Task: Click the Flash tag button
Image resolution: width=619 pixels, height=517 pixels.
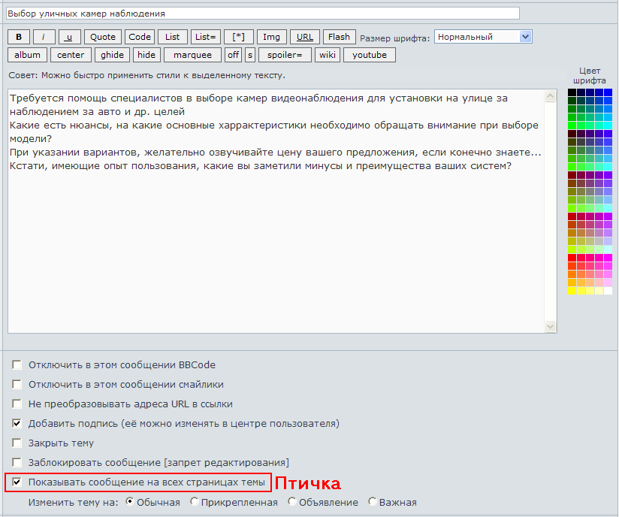Action: point(339,37)
